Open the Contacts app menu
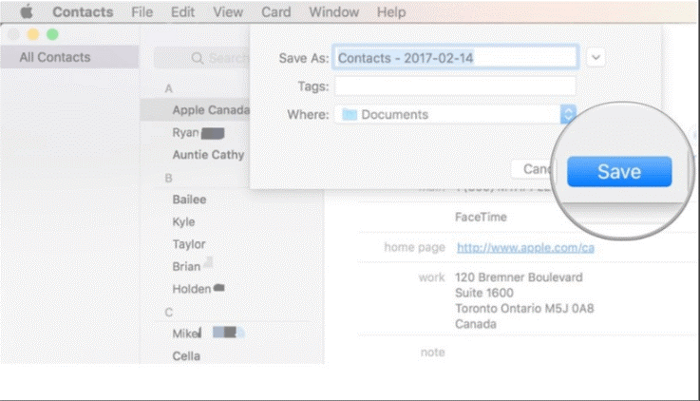The width and height of the screenshot is (700, 401). click(83, 12)
